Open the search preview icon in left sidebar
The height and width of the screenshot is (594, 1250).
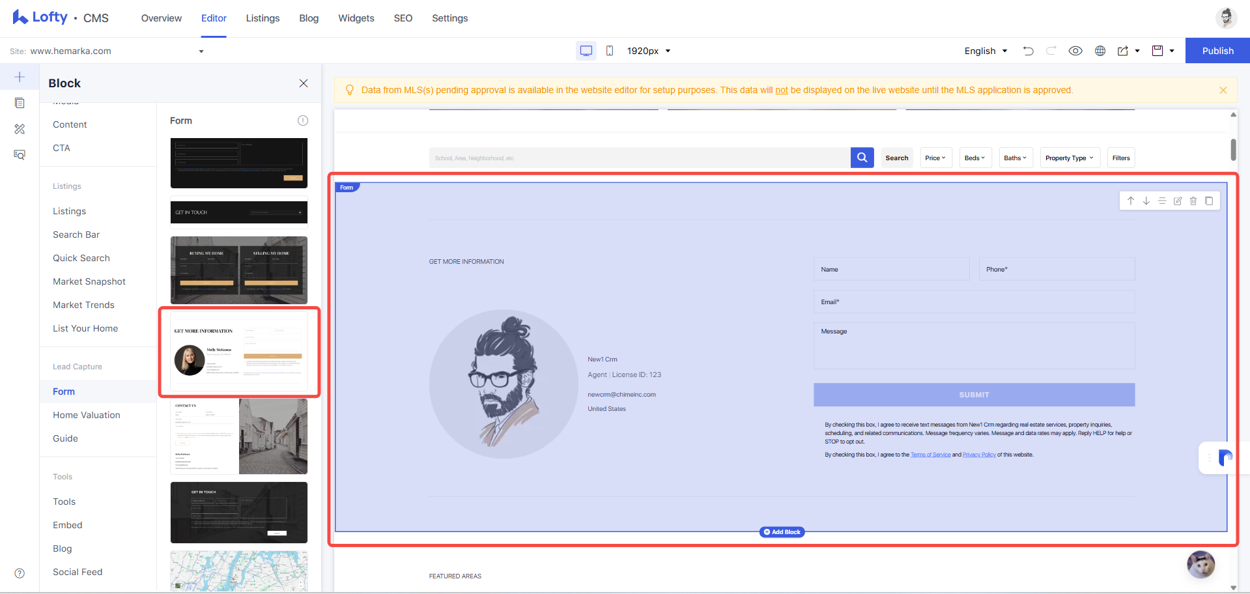[x=20, y=155]
